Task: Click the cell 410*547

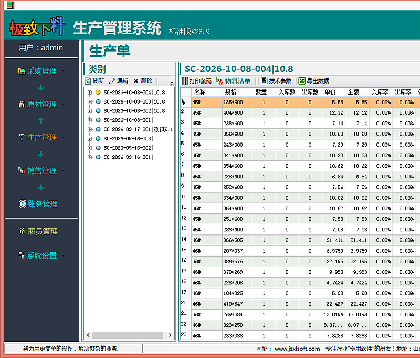Action: coord(238,304)
